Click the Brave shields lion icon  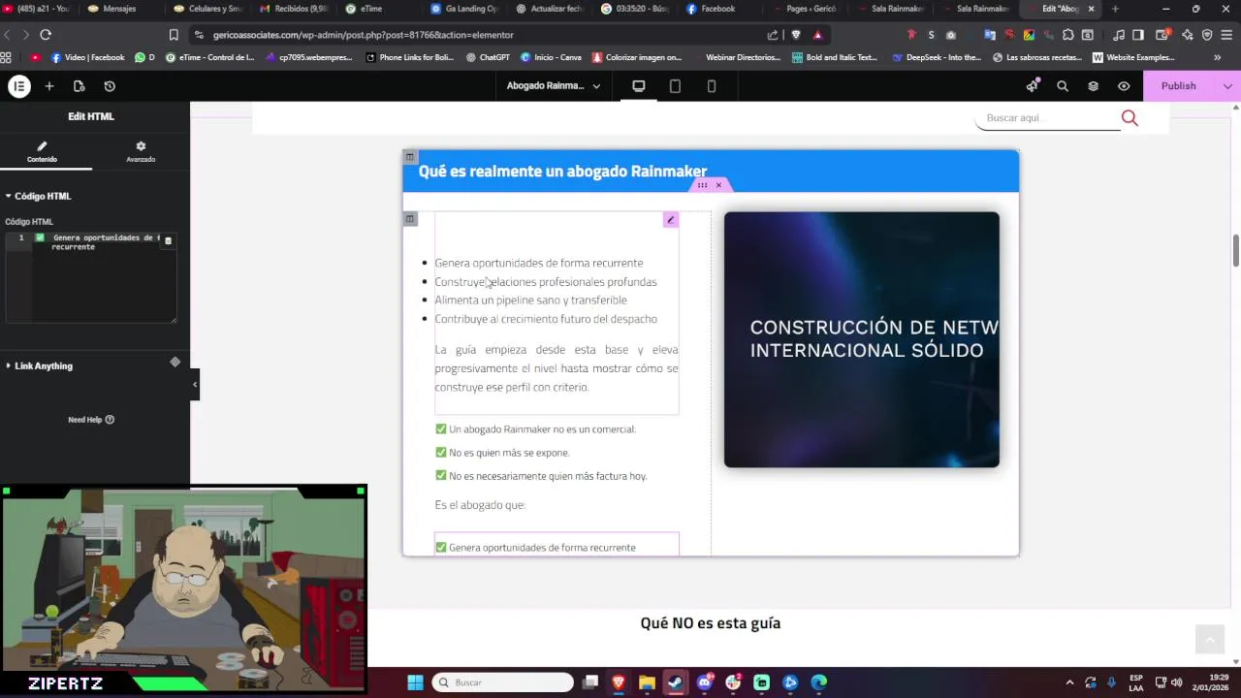[796, 35]
